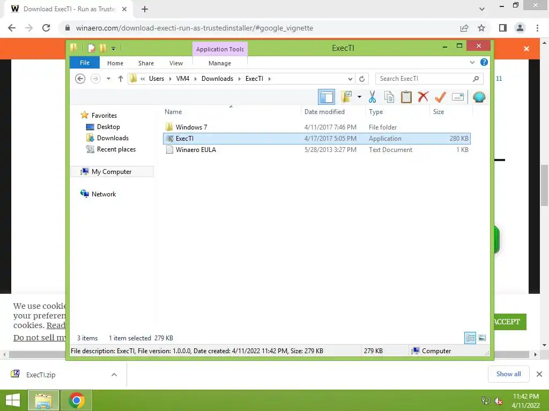This screenshot has width=549, height=411.
Task: Open Desktop in Favorites
Action: (x=108, y=126)
